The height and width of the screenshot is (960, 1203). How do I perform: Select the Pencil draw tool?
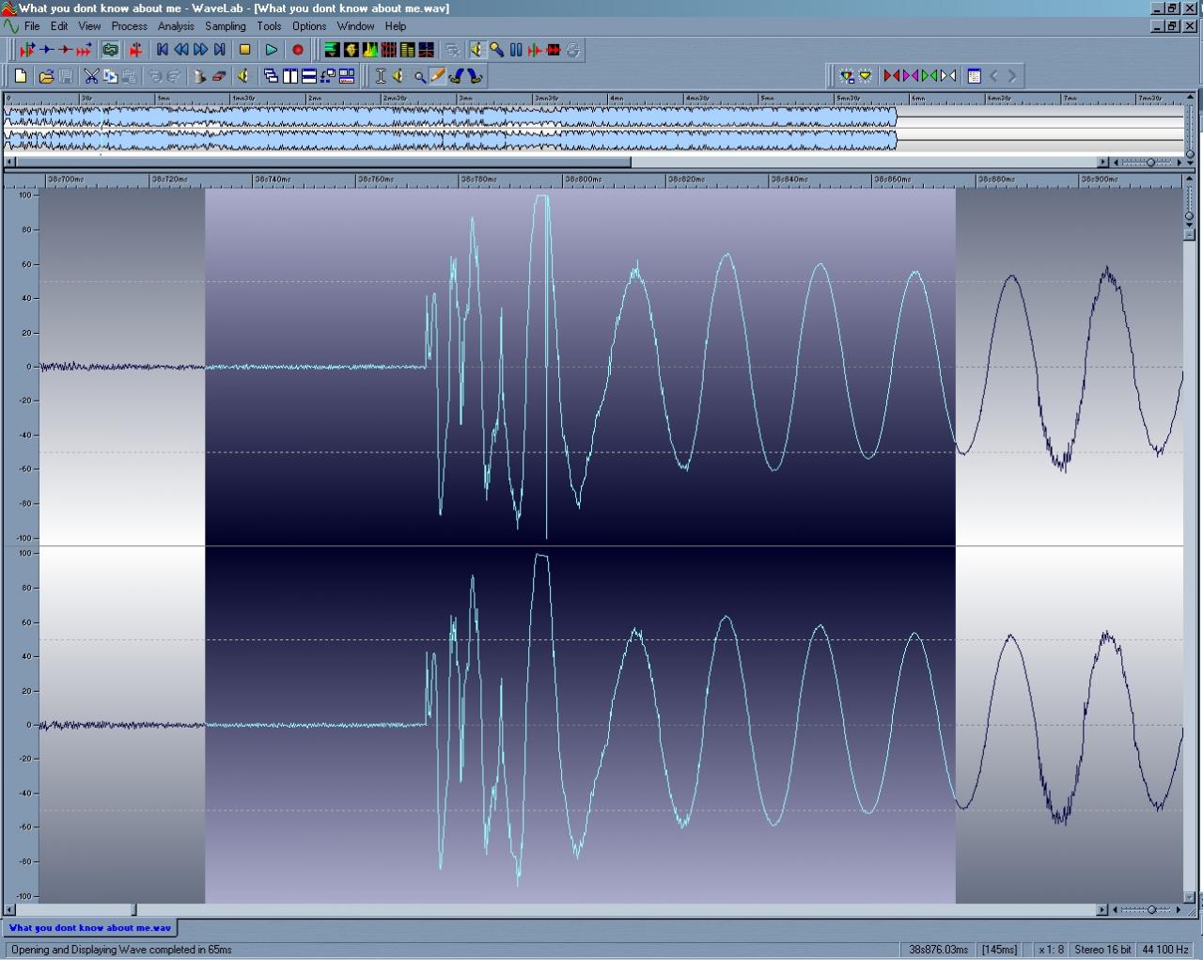pos(438,76)
